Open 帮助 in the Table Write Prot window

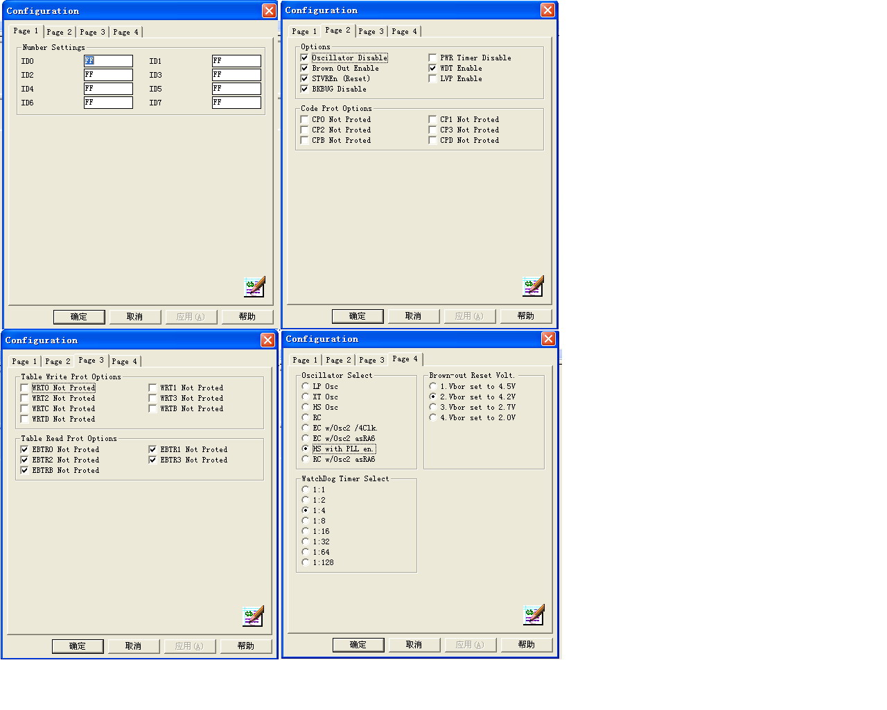(246, 646)
